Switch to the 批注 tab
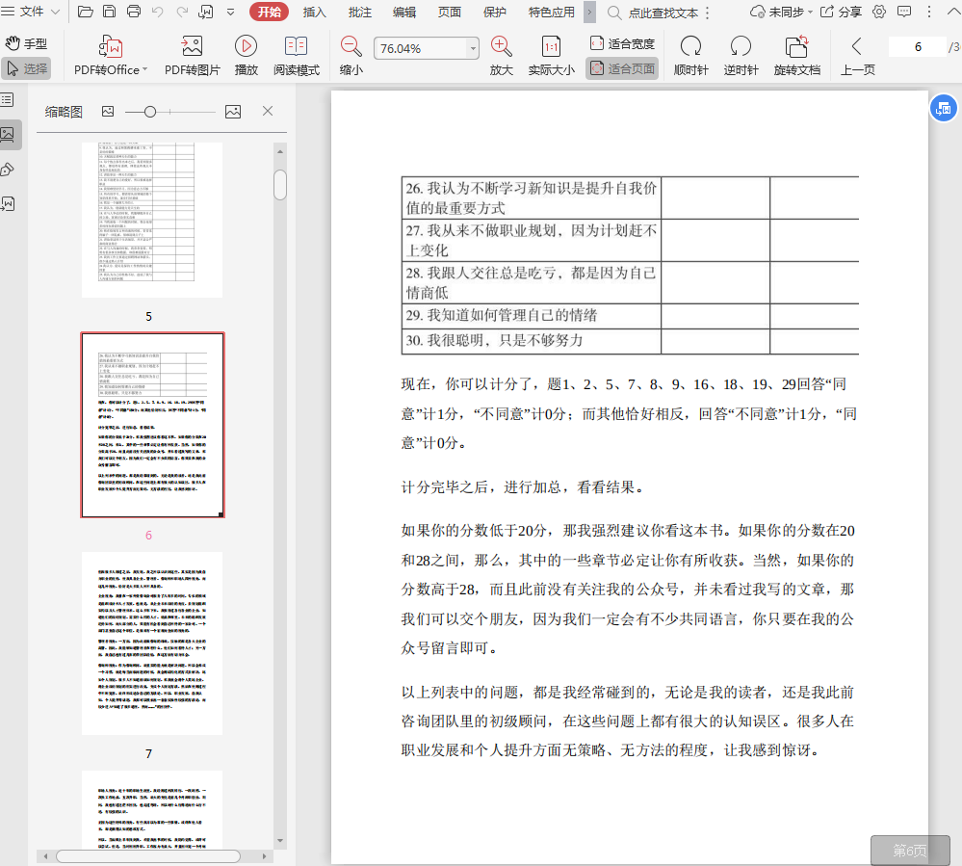 coord(359,13)
